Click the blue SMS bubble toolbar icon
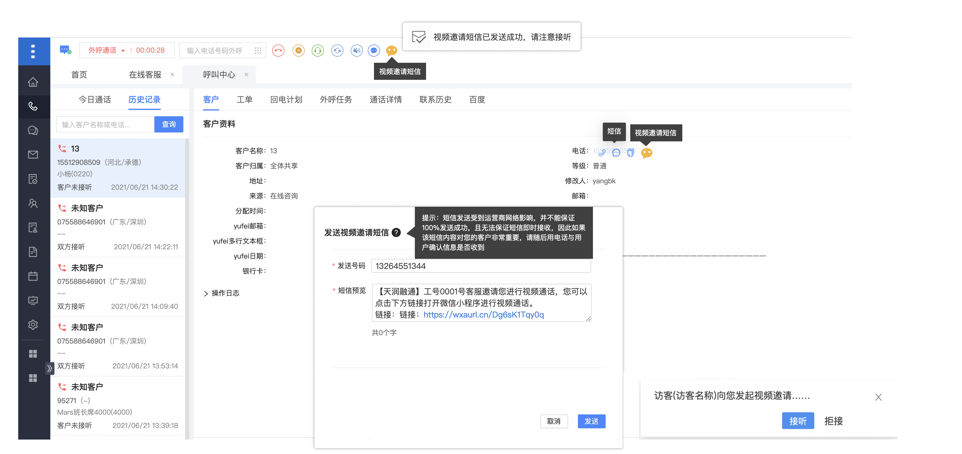This screenshot has height=454, width=962. pos(374,50)
